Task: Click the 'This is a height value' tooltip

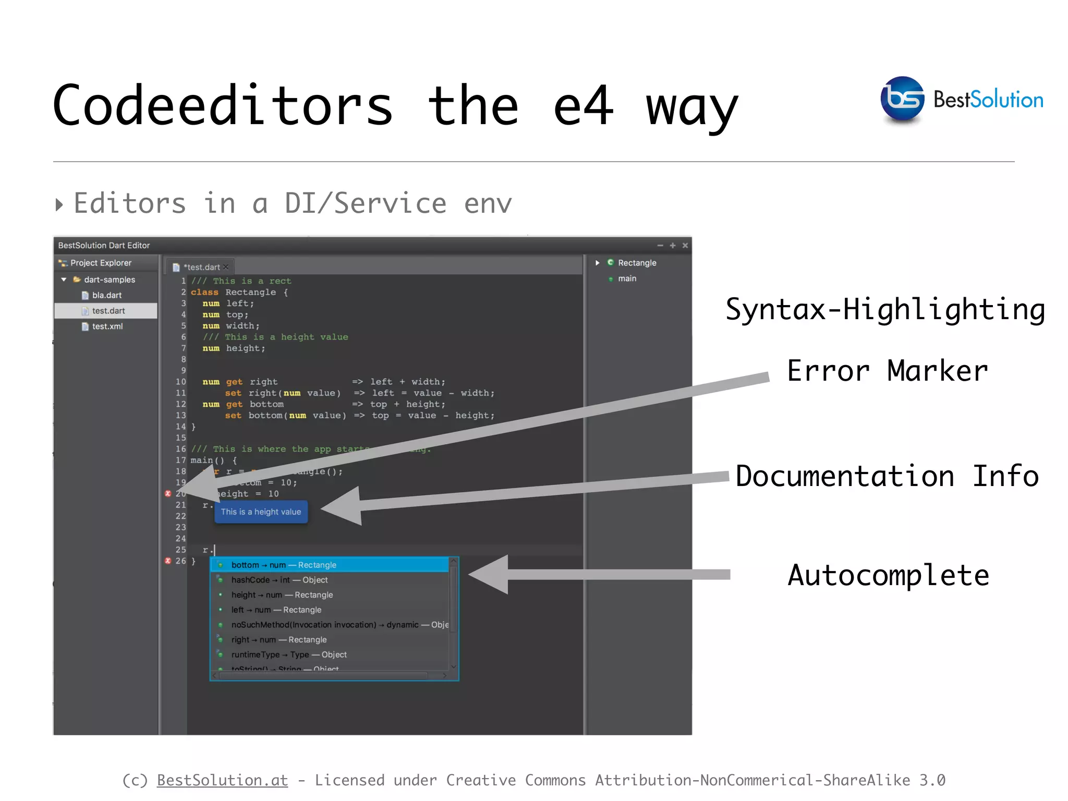Action: click(x=261, y=512)
